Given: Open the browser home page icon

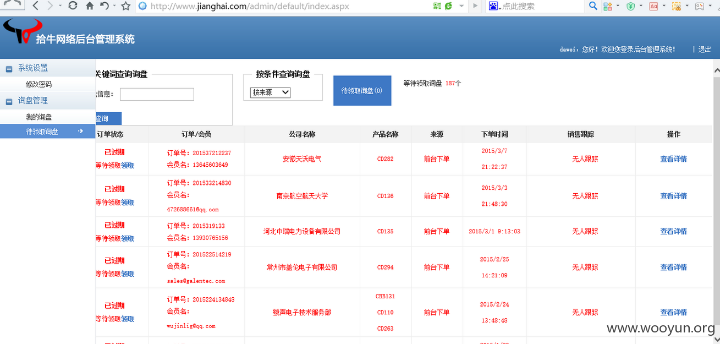Looking at the screenshot, I should click(x=90, y=6).
